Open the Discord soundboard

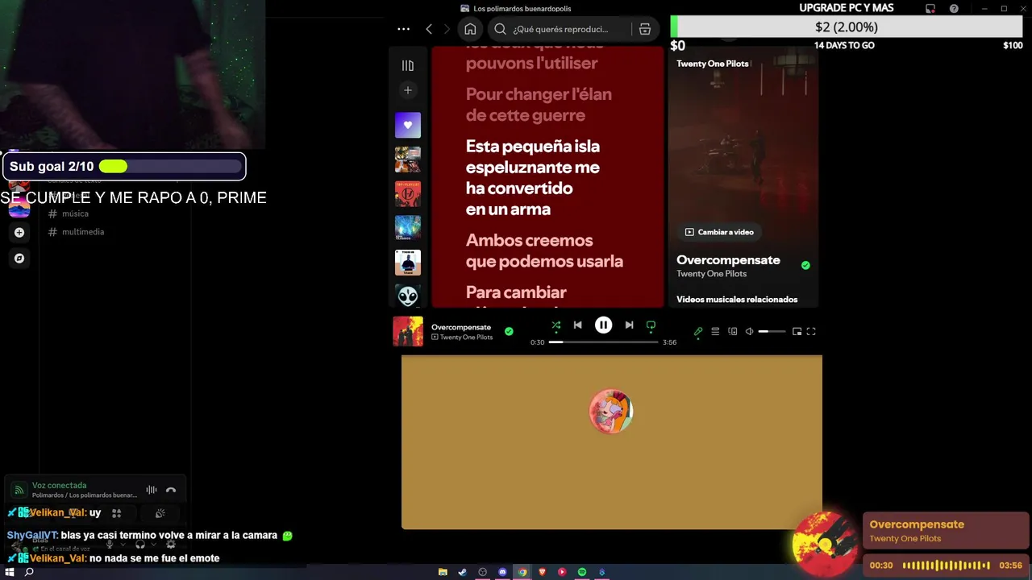click(160, 513)
